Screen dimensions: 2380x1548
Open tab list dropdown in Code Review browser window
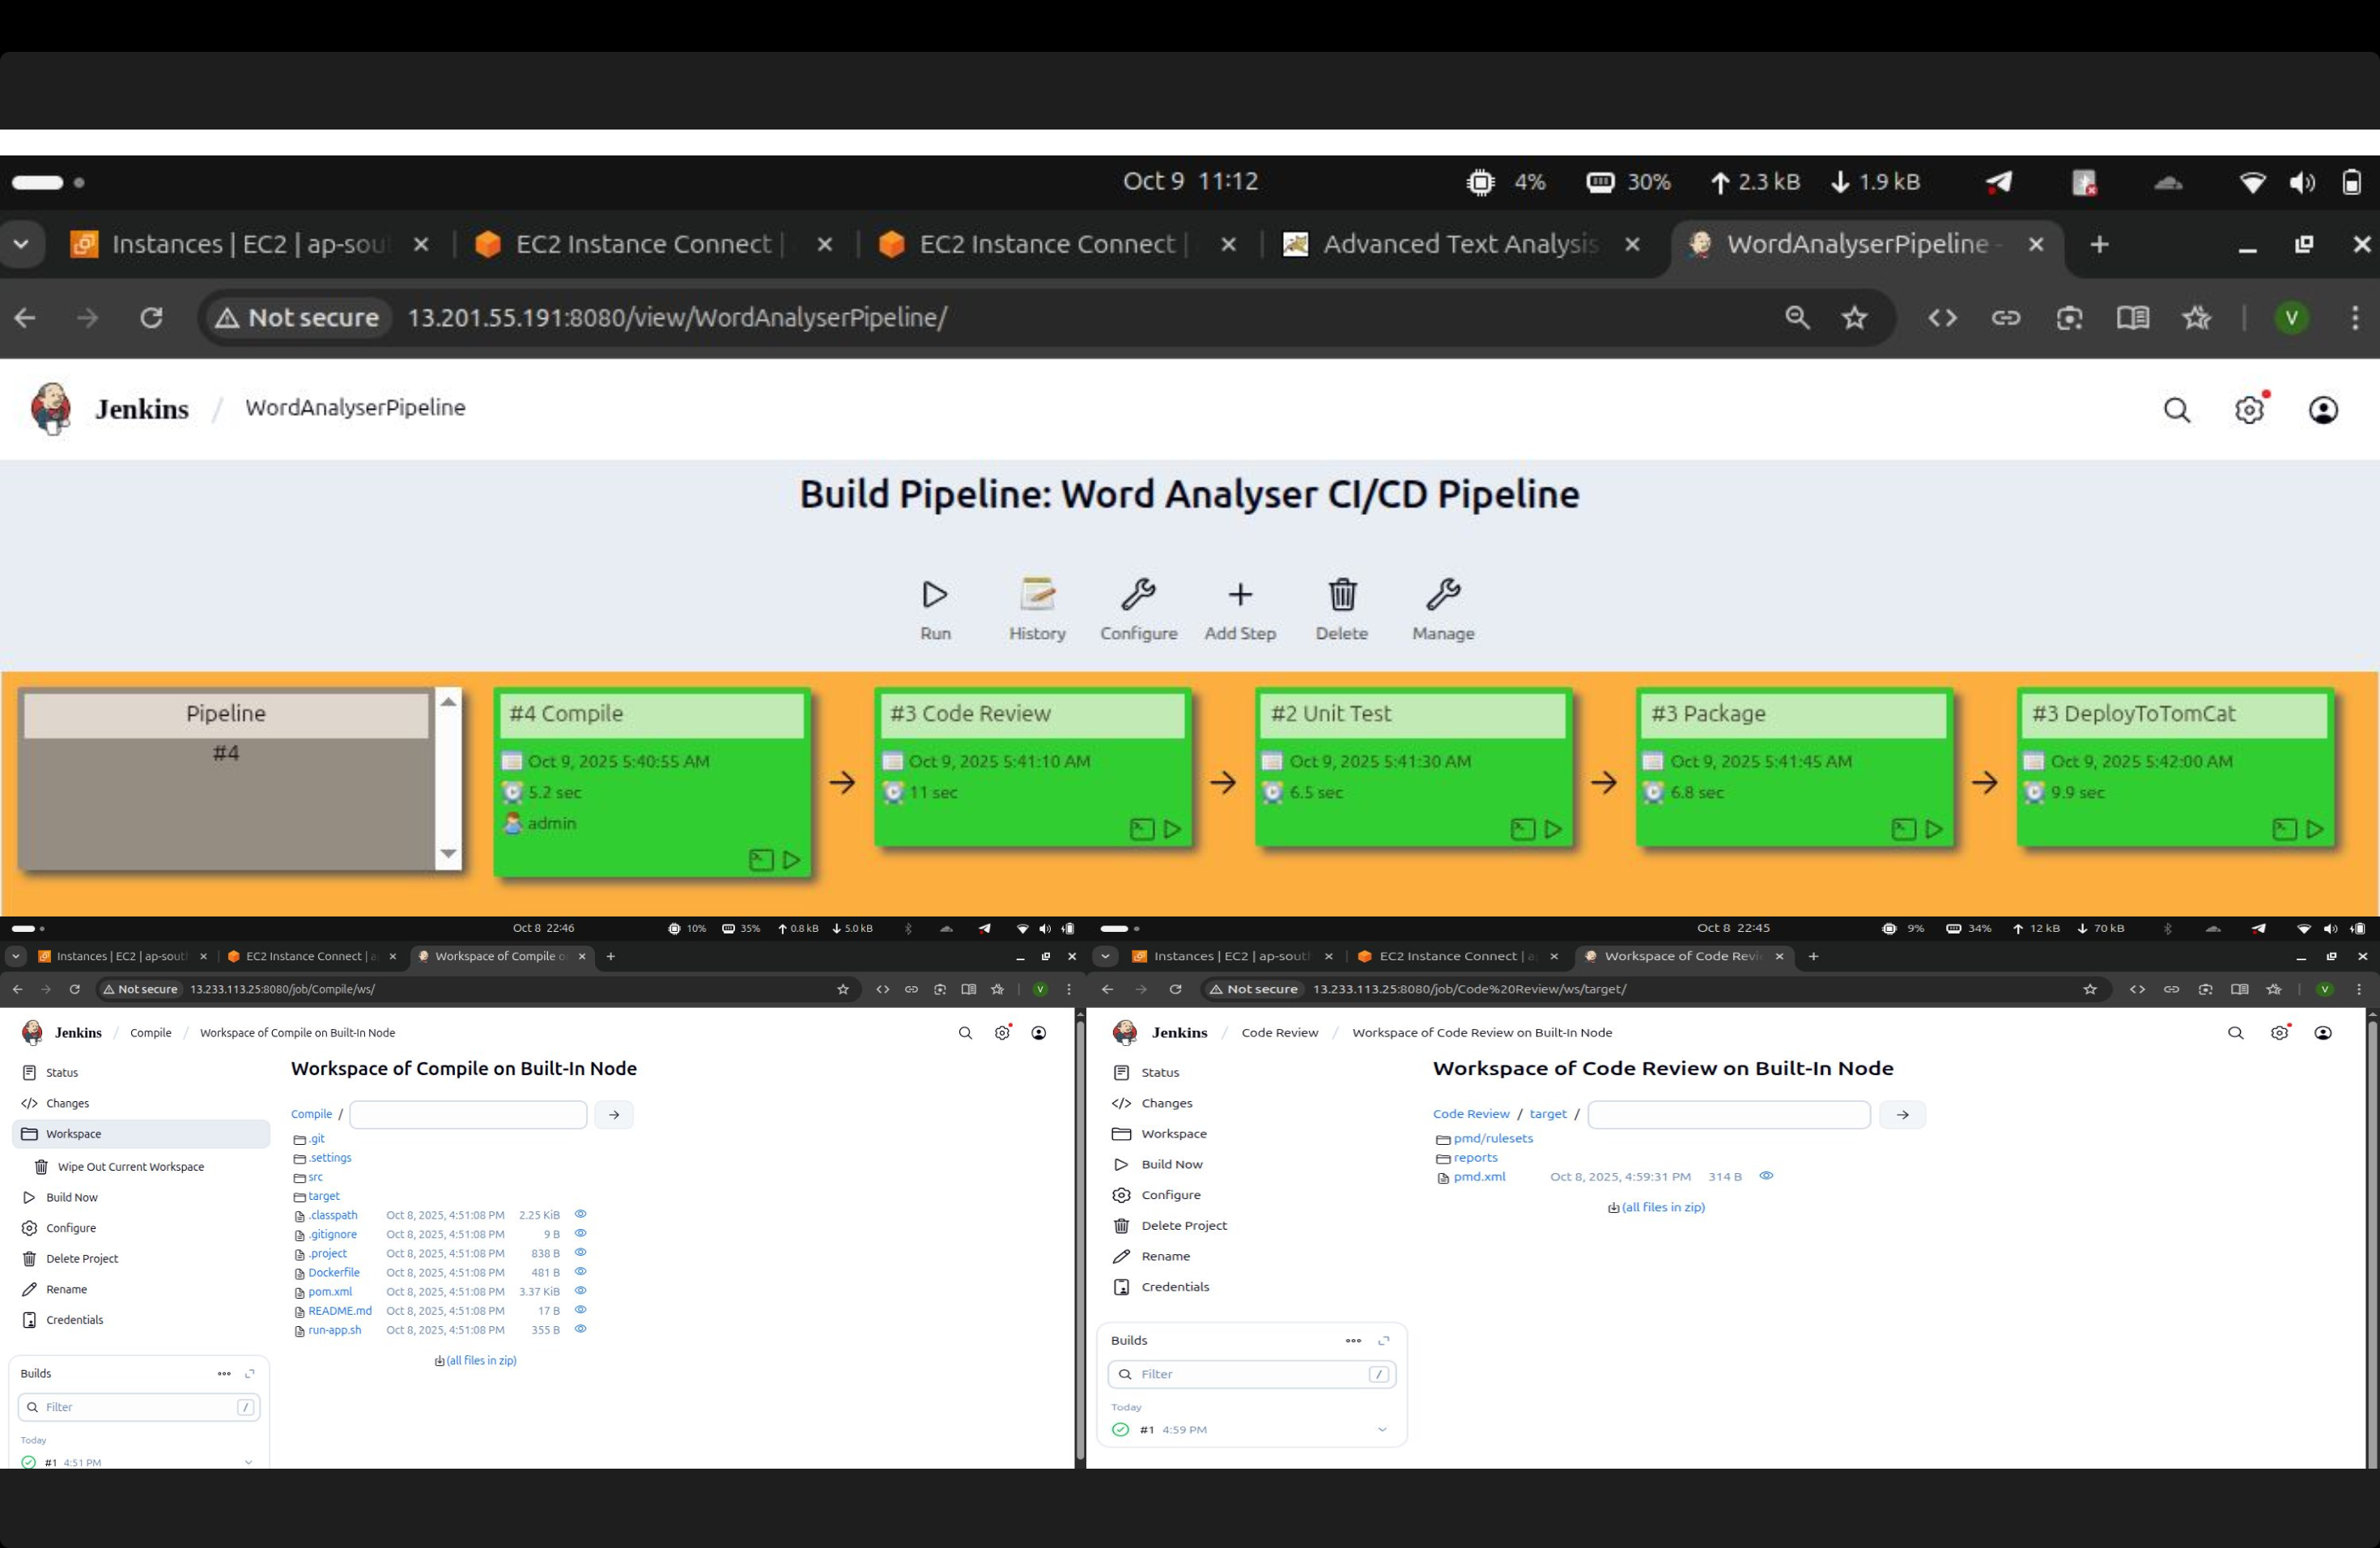pos(1105,956)
